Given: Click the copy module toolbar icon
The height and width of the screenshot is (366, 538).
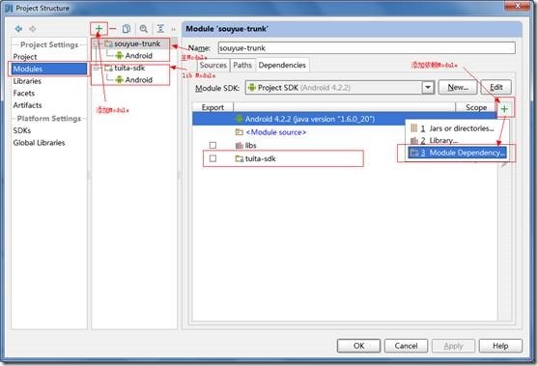Looking at the screenshot, I should (x=127, y=28).
